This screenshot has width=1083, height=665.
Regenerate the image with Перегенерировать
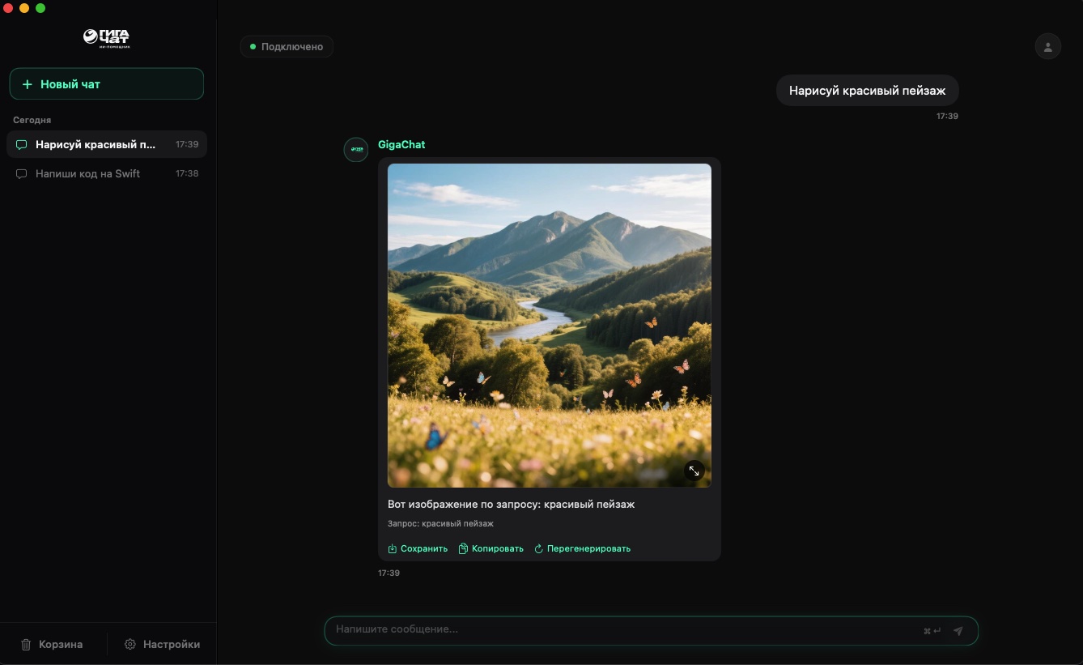(x=582, y=548)
